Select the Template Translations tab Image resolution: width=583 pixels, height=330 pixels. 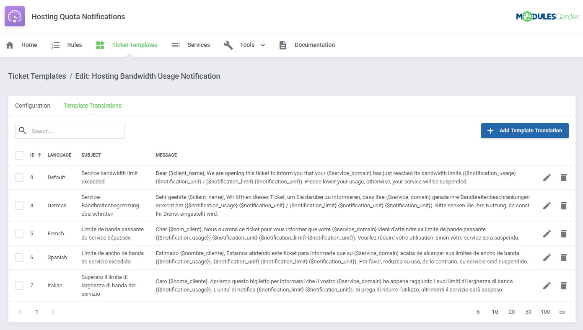tap(93, 106)
